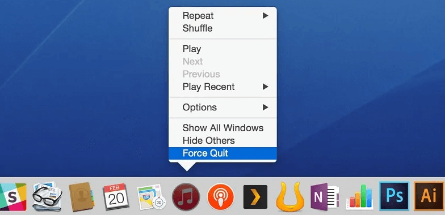Click the arrow beside Repeat

(x=266, y=16)
